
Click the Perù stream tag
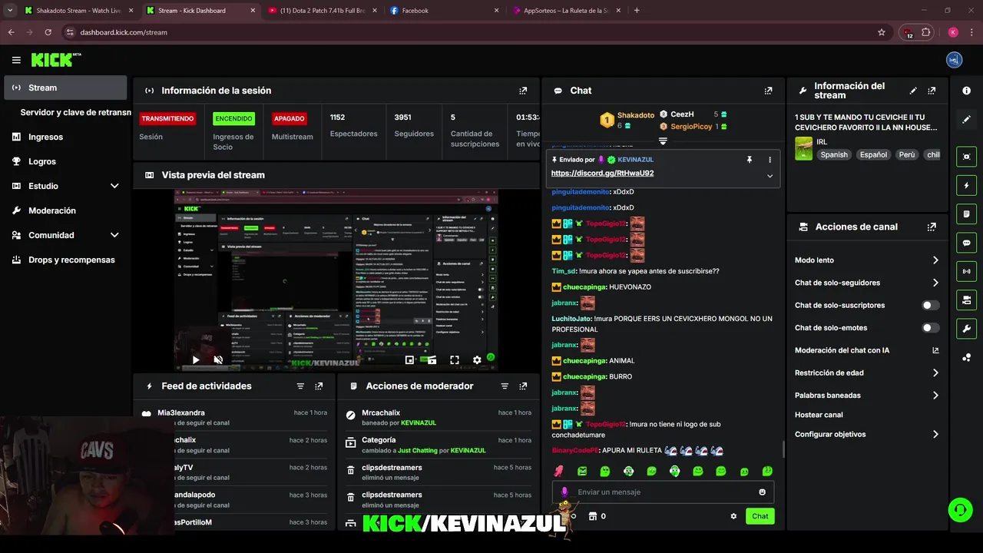point(907,154)
